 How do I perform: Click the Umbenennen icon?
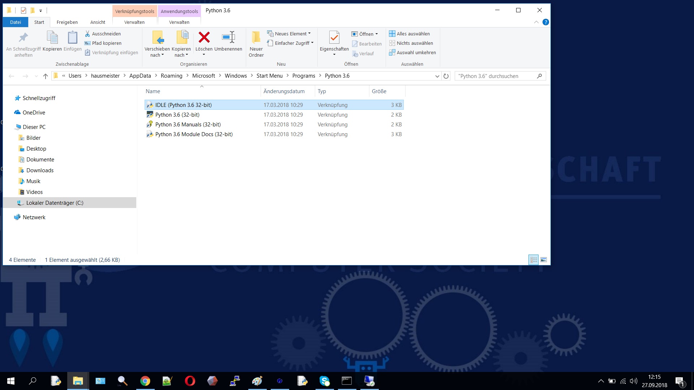coord(228,37)
